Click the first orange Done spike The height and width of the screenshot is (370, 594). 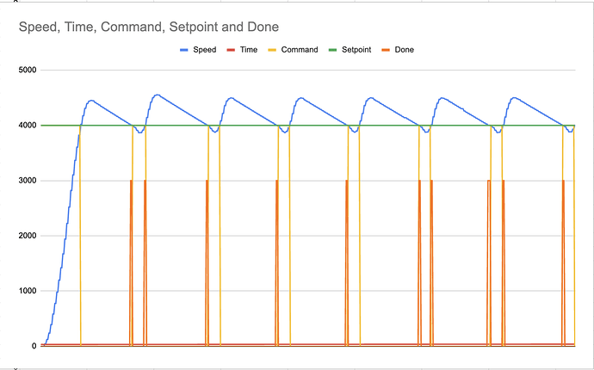pyautogui.click(x=131, y=262)
